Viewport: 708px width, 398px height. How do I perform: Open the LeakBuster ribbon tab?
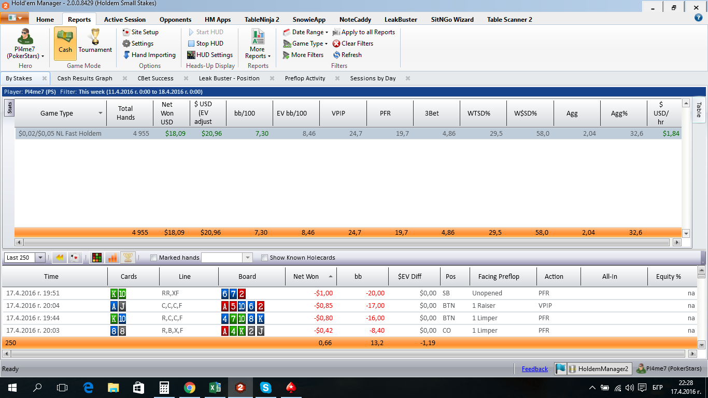click(x=401, y=20)
